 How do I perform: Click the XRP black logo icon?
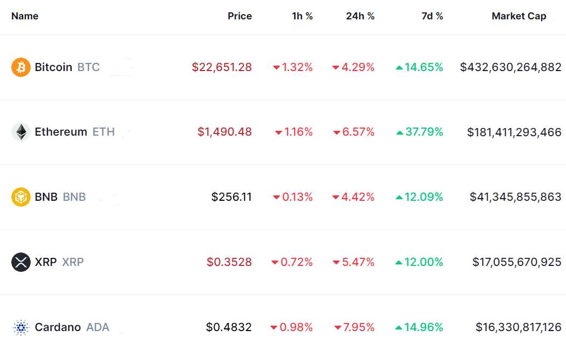(x=21, y=262)
